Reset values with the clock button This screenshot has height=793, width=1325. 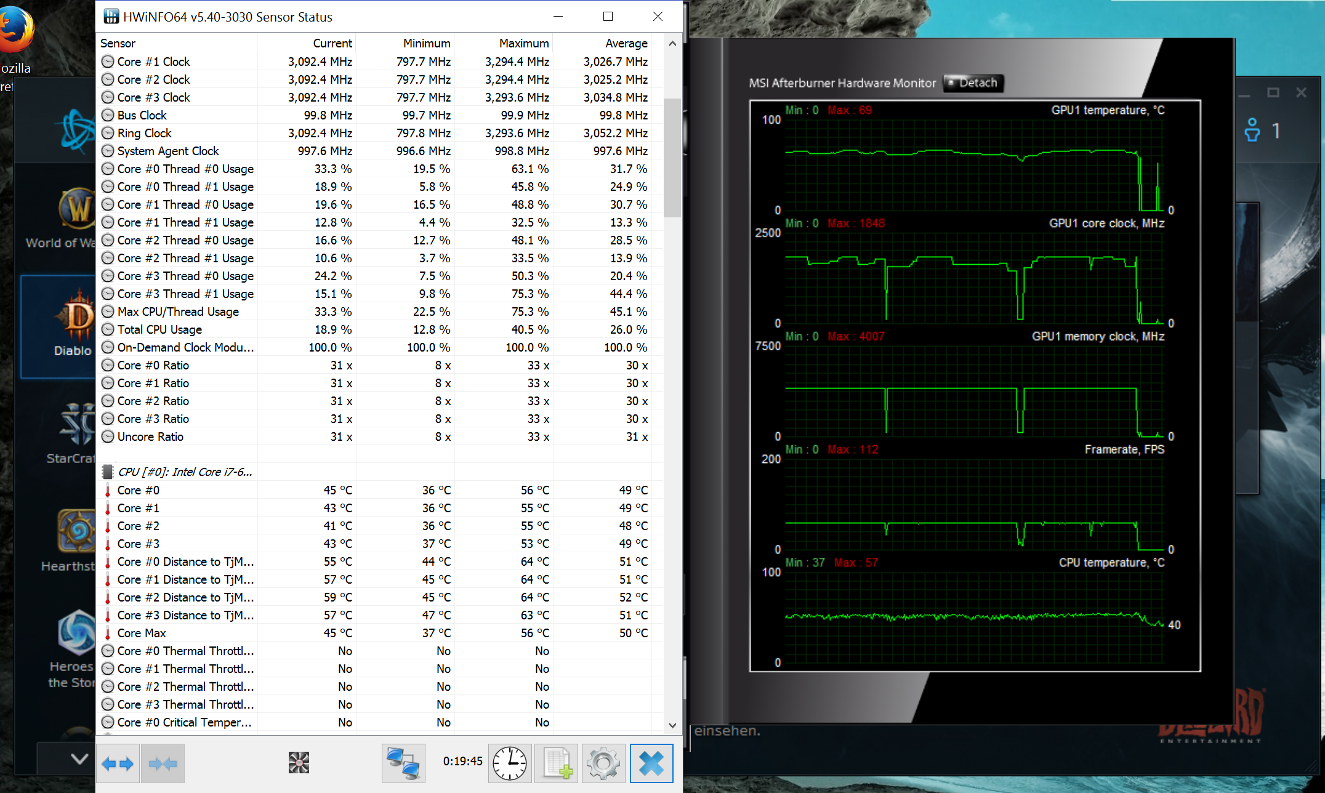click(x=509, y=763)
